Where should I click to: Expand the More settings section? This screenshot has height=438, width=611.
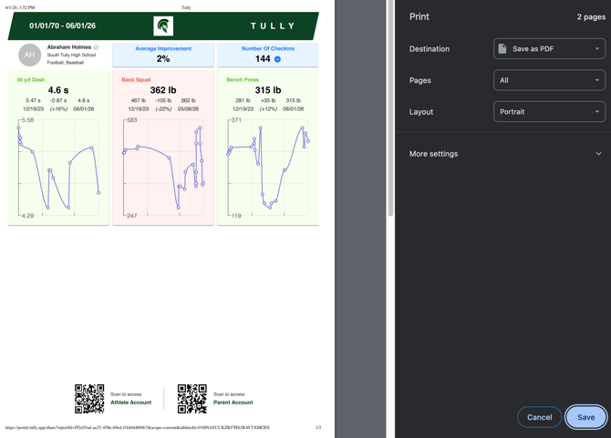pos(505,154)
